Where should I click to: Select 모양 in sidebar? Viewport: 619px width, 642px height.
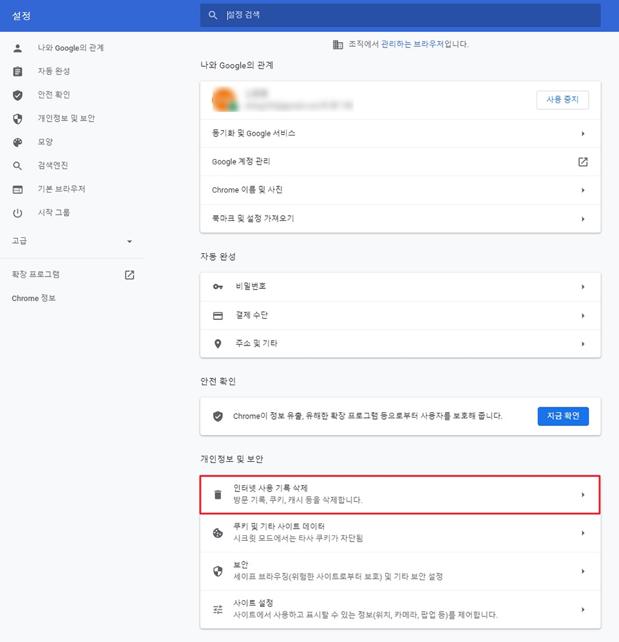[45, 142]
